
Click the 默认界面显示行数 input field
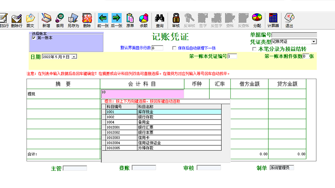(157, 48)
